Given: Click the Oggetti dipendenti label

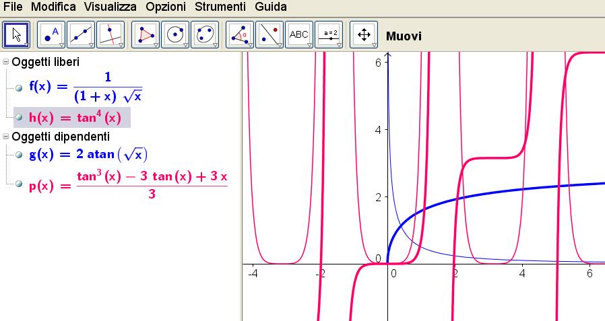Looking at the screenshot, I should [61, 137].
